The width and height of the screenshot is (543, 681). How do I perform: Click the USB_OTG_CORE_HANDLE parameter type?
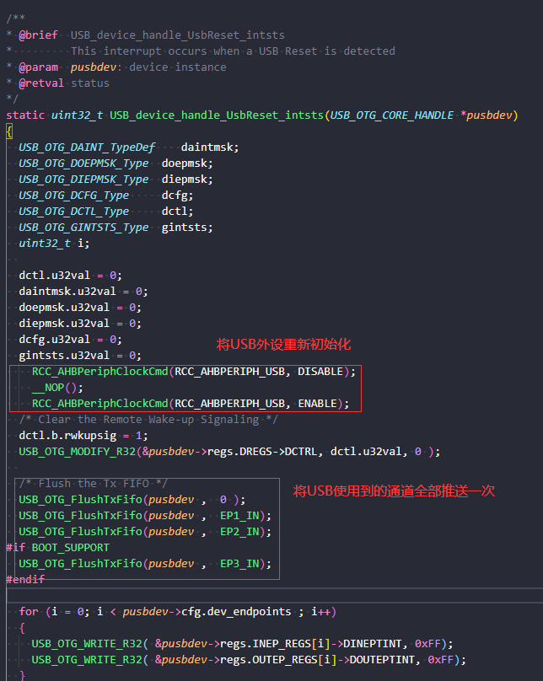391,115
